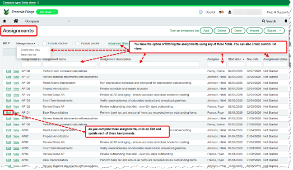Open the announcements megaphone icon
This screenshot has width=293, height=170.
coord(222,12)
